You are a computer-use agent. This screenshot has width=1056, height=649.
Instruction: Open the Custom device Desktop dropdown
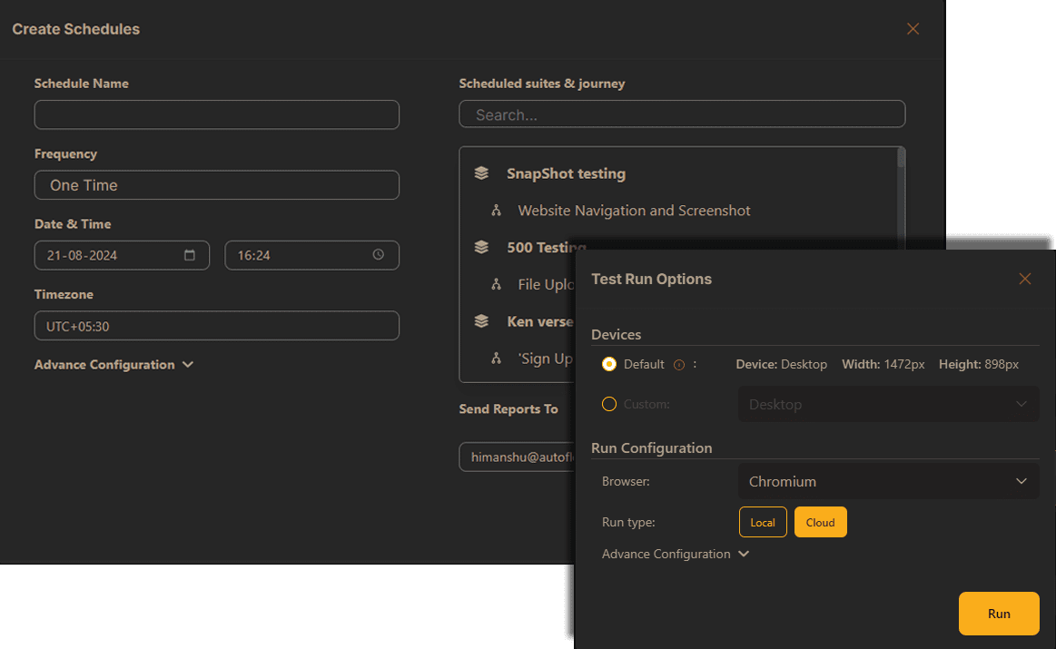tap(888, 404)
